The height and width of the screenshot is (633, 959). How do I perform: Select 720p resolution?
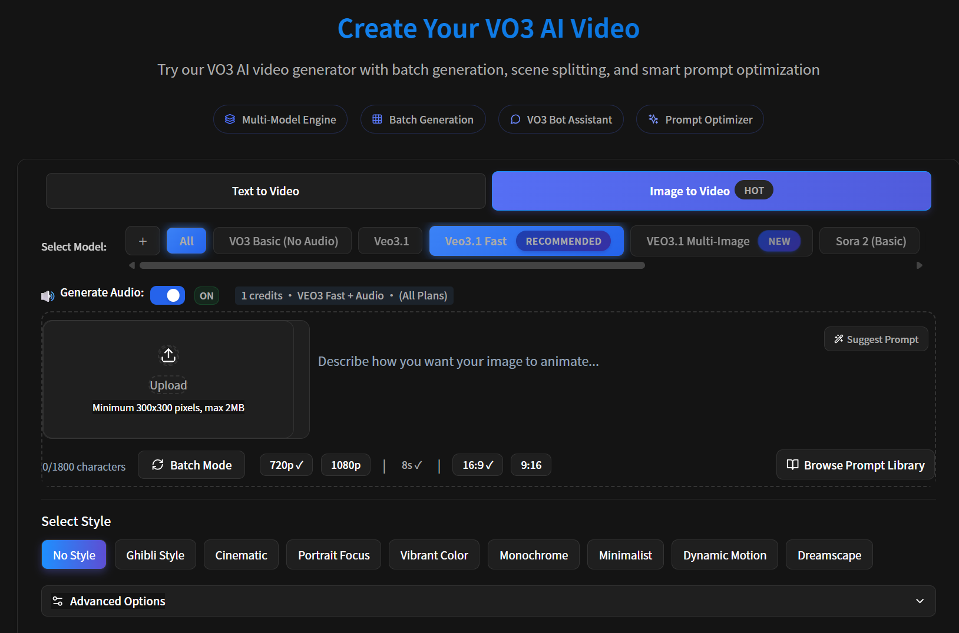[x=286, y=465]
